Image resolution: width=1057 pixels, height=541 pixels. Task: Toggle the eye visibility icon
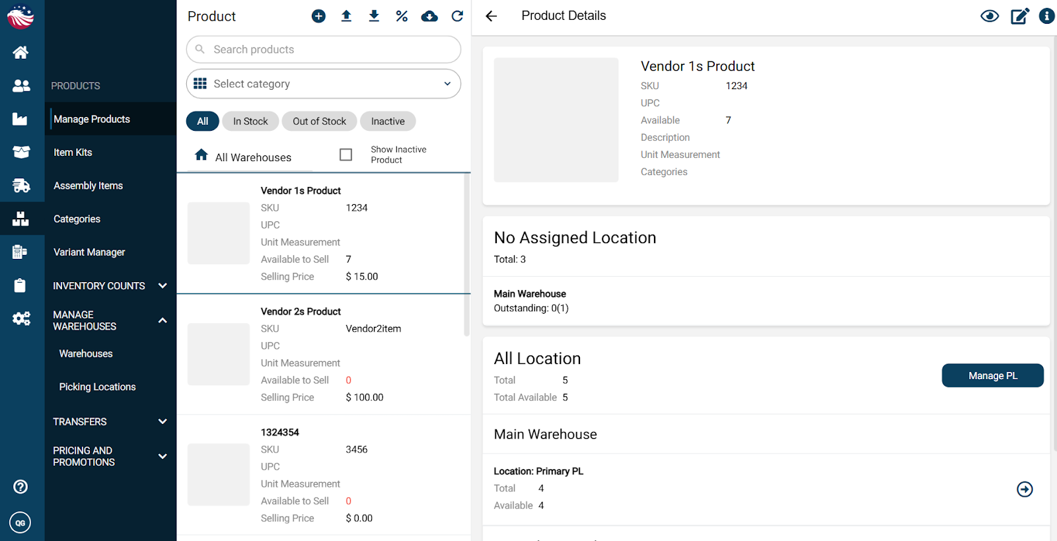coord(989,17)
